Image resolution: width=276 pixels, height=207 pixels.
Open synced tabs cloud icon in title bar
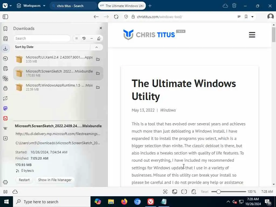[x=225, y=6]
